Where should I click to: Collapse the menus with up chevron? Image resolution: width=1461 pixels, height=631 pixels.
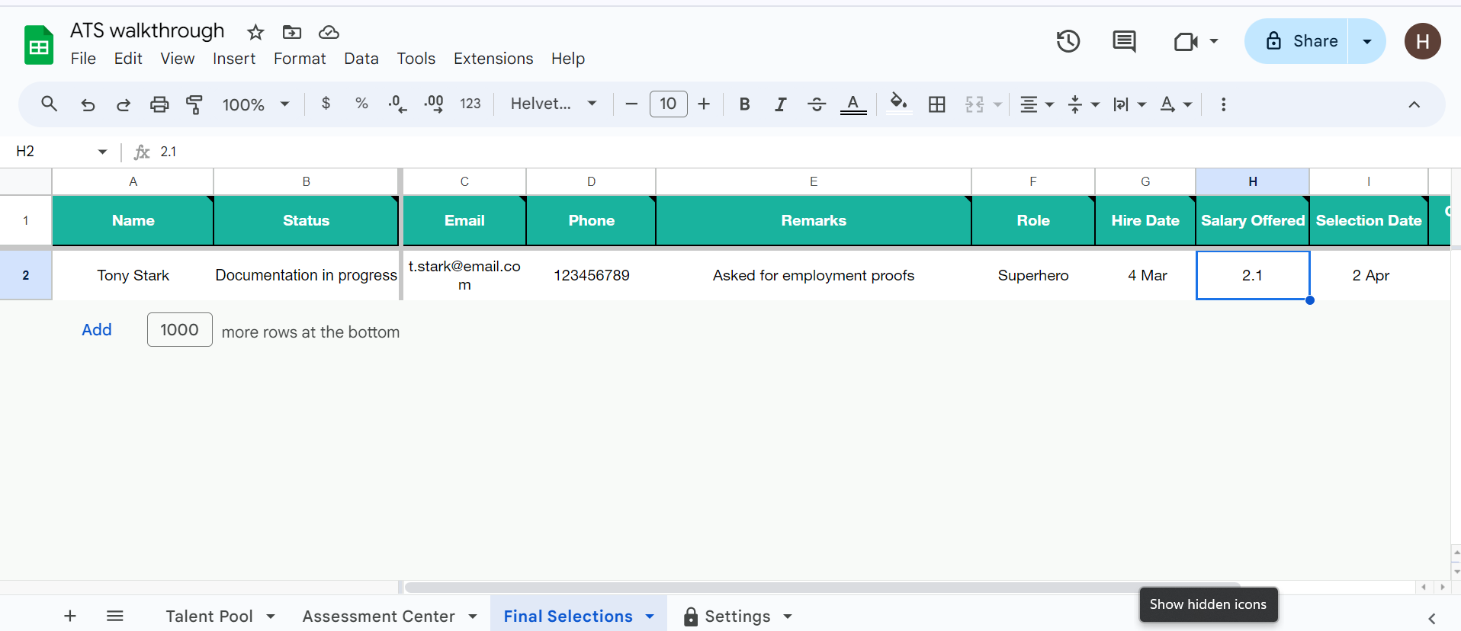coord(1414,104)
